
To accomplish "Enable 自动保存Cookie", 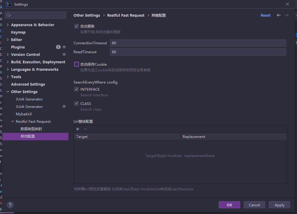I will (x=76, y=64).
